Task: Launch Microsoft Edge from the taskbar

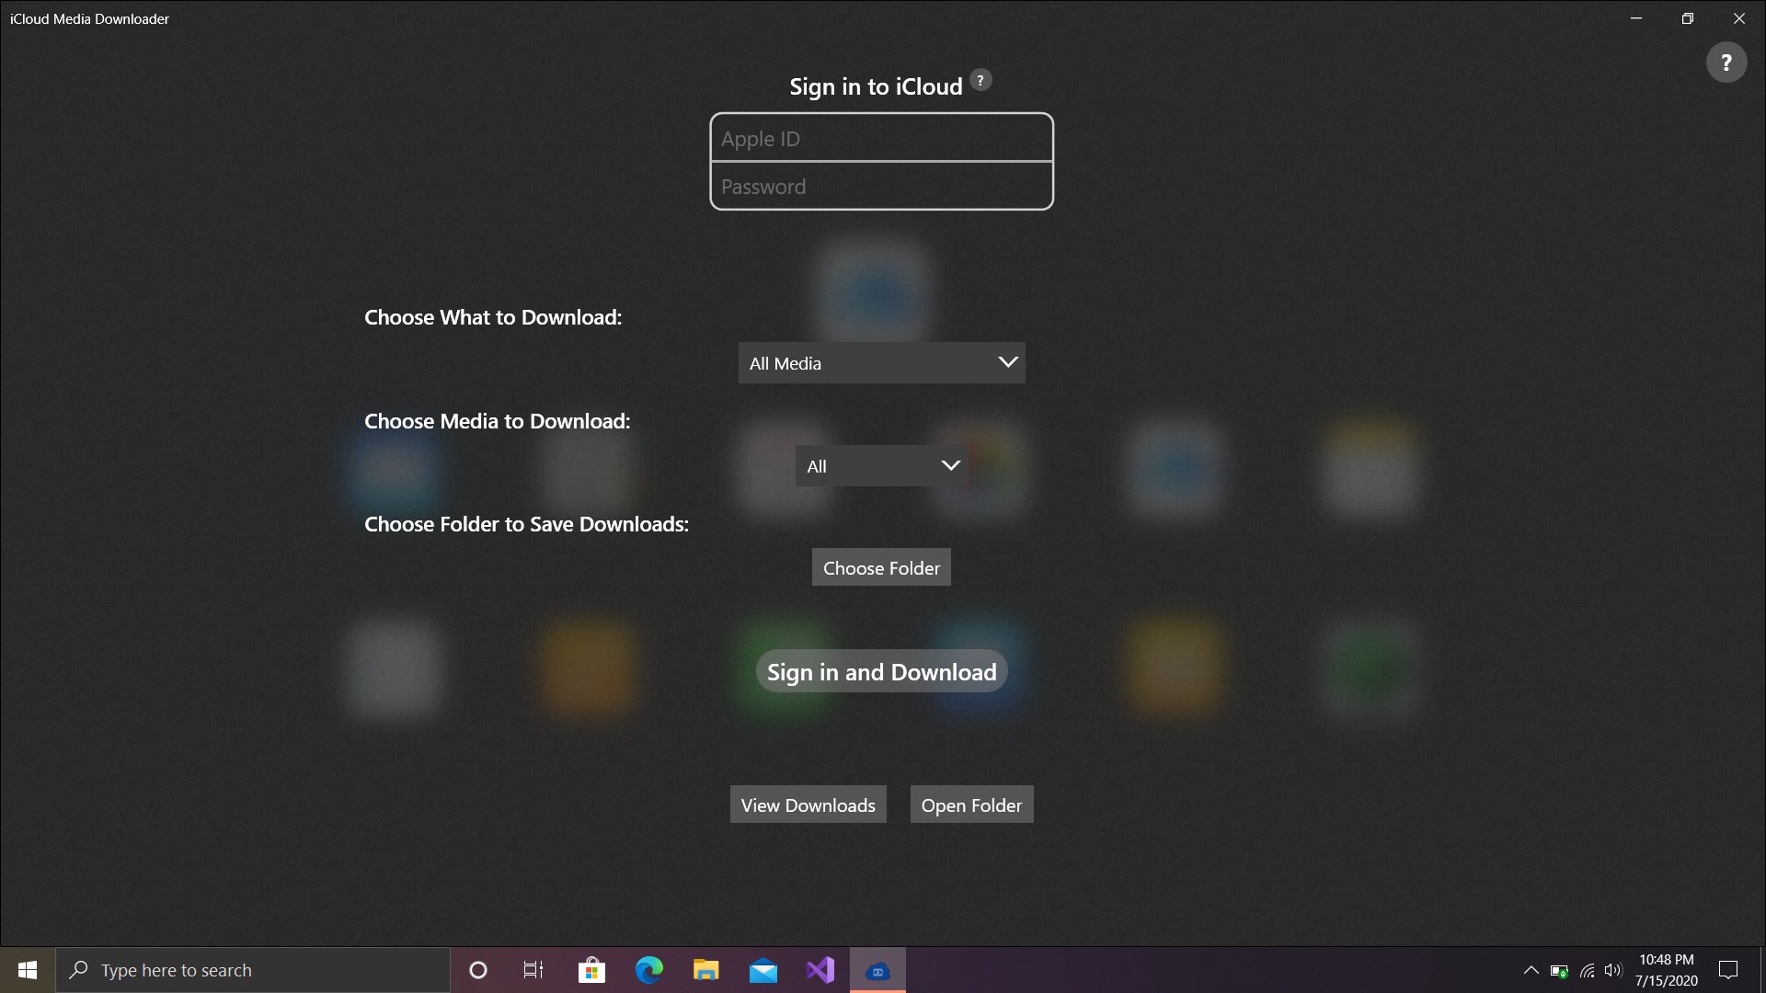Action: click(x=648, y=970)
